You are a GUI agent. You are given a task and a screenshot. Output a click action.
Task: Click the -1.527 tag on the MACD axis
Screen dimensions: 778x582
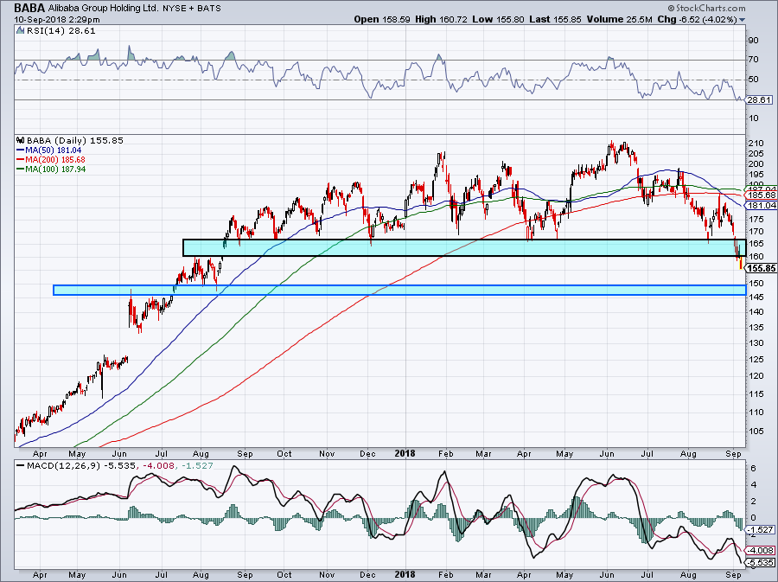click(x=761, y=529)
